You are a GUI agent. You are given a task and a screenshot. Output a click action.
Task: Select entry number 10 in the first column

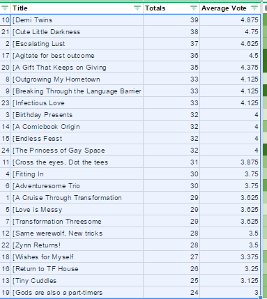click(5, 20)
